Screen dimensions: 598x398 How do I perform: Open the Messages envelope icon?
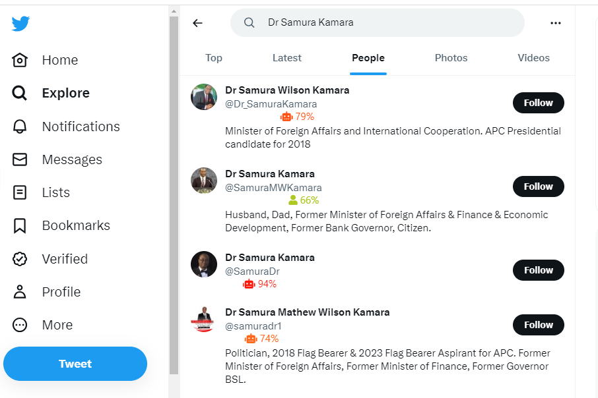point(20,159)
